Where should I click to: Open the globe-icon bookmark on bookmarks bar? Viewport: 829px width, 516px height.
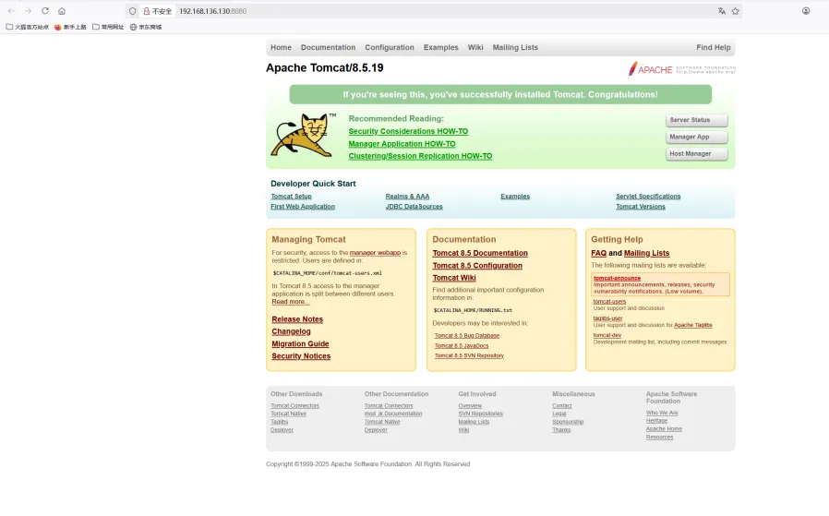(145, 27)
